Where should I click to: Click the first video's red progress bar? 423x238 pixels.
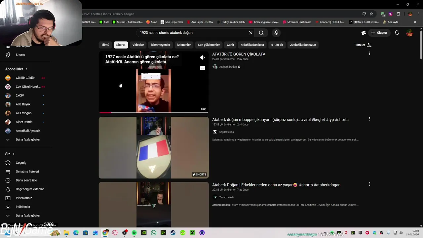105,113
